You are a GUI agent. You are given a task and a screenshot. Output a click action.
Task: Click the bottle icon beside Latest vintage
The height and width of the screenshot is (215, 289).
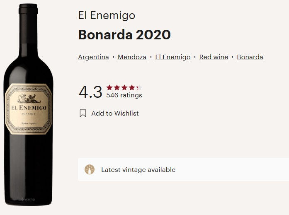point(90,169)
